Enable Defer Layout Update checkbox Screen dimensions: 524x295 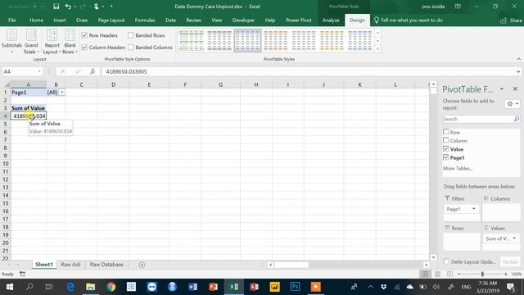[x=446, y=261]
